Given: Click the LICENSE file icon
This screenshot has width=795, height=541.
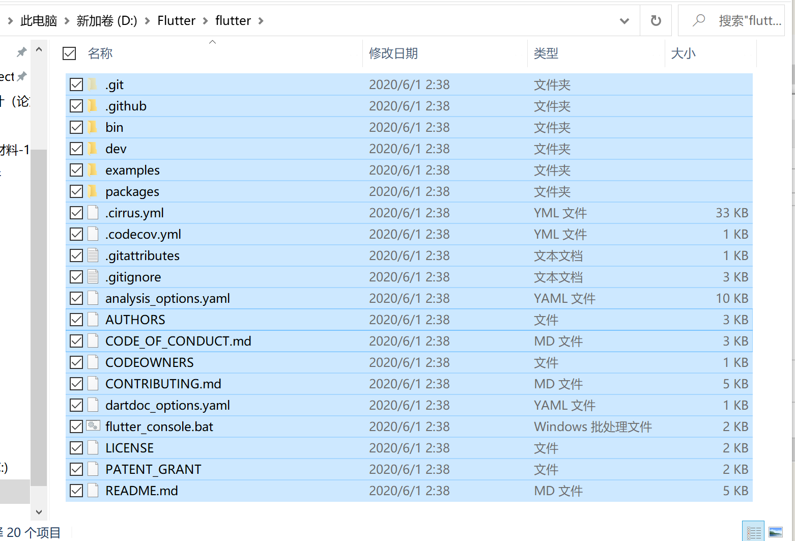Looking at the screenshot, I should tap(93, 448).
